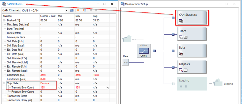Click the Graphics block's first window icon

(181, 70)
